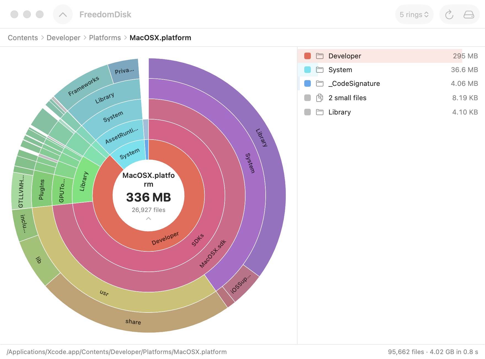This screenshot has width=485, height=359.
Task: Click the red Developer color swatch
Action: point(308,56)
